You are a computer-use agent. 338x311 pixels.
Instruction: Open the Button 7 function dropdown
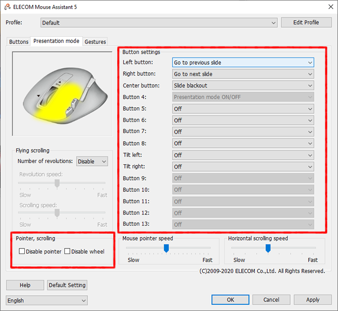pyautogui.click(x=243, y=132)
